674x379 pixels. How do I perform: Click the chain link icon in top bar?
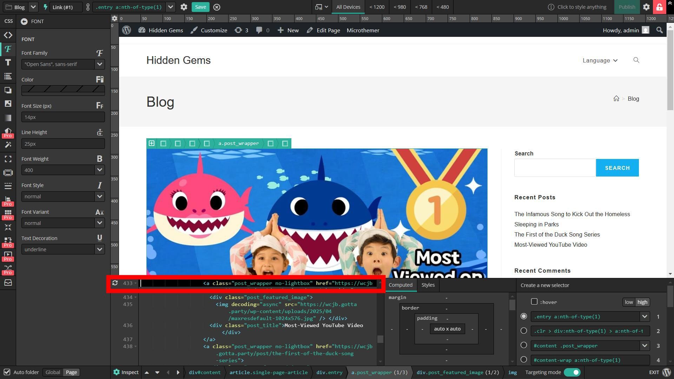88,7
